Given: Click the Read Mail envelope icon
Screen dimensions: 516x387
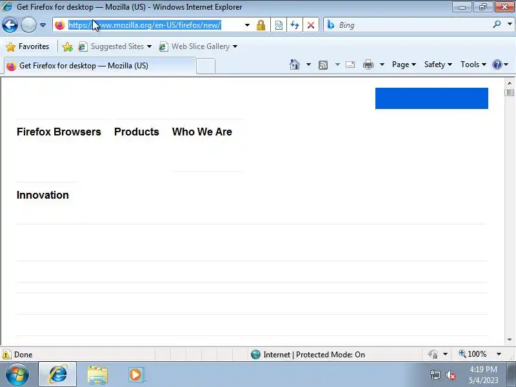Looking at the screenshot, I should click(350, 64).
